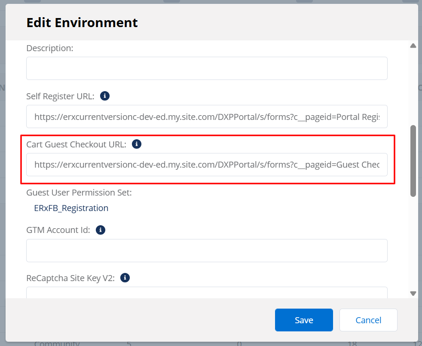
Task: Click the scroll down arrow in the dialog
Action: tap(413, 293)
